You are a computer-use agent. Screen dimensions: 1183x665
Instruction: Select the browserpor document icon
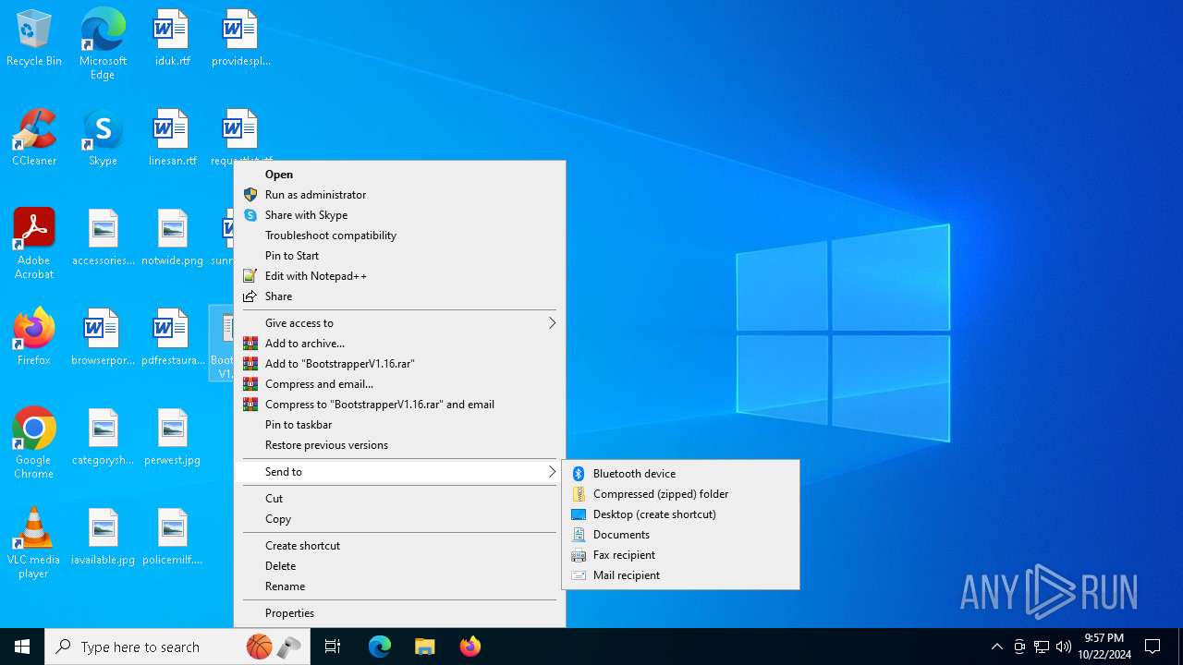tap(103, 338)
